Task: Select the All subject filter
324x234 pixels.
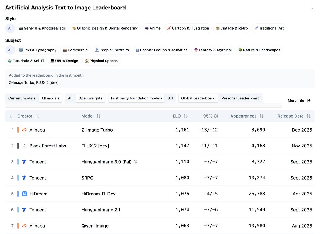Action: [x=10, y=50]
